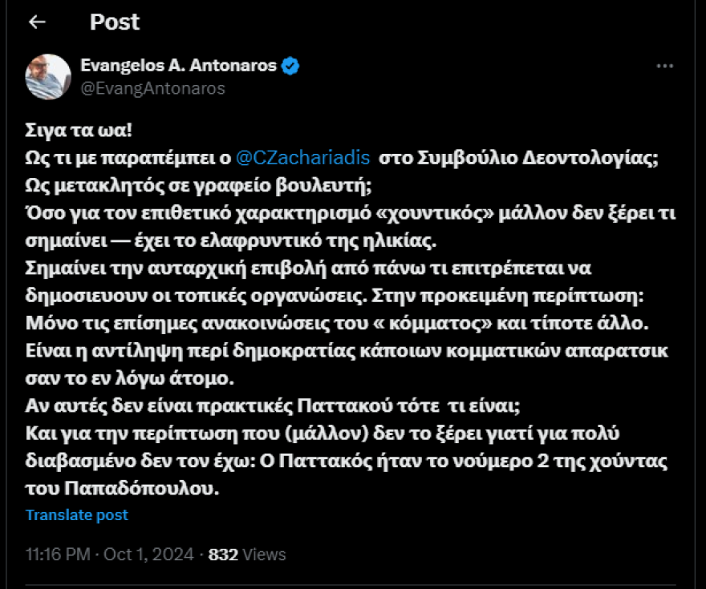
Task: Expand the overflow menu beside the username
Action: click(x=663, y=67)
